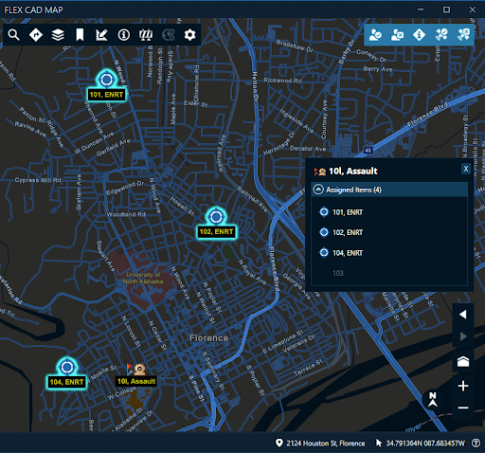Screen dimensions: 485x453
Task: Click the route-cancel X icon
Action: 463,35
